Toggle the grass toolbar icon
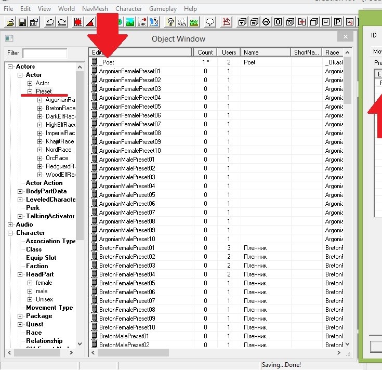 tap(194, 22)
